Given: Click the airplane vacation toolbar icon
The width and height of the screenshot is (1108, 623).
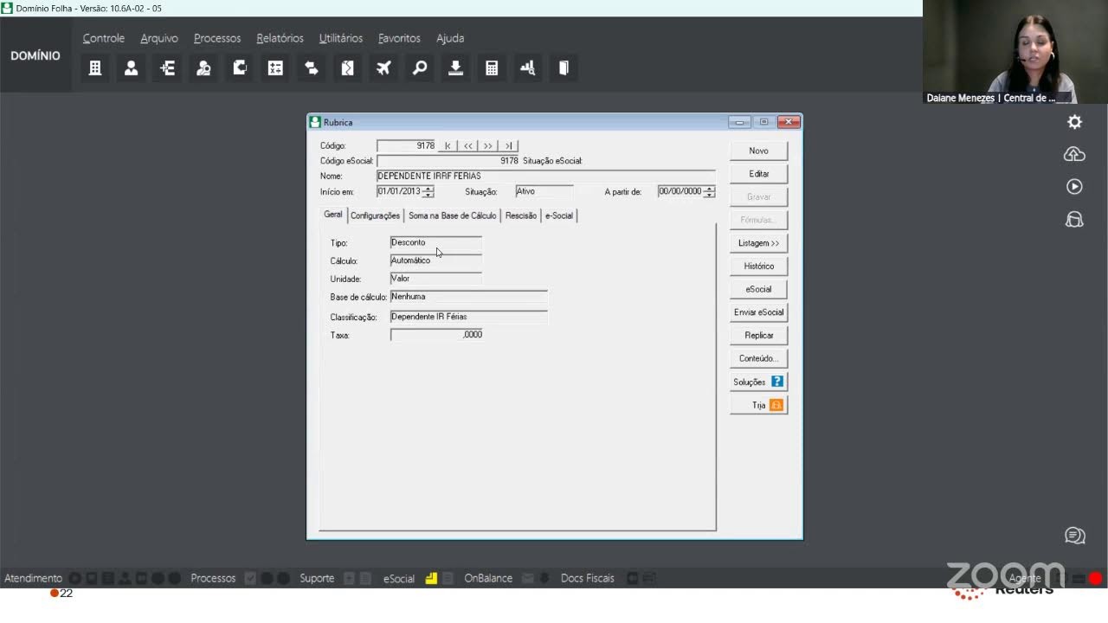Looking at the screenshot, I should click(x=383, y=67).
